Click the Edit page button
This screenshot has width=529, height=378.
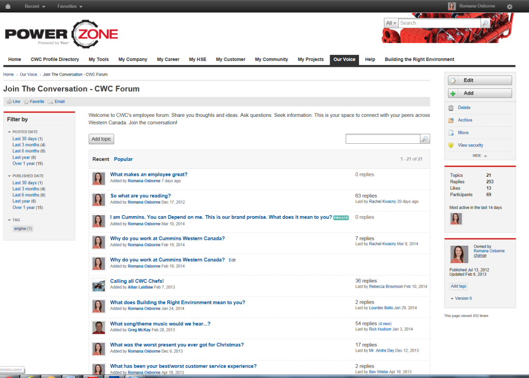click(x=480, y=80)
